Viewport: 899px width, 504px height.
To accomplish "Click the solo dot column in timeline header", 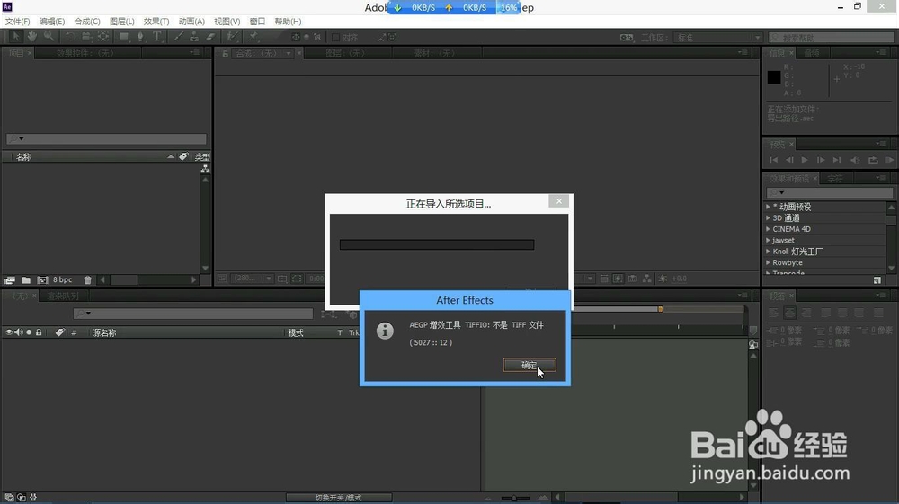I will pos(29,332).
